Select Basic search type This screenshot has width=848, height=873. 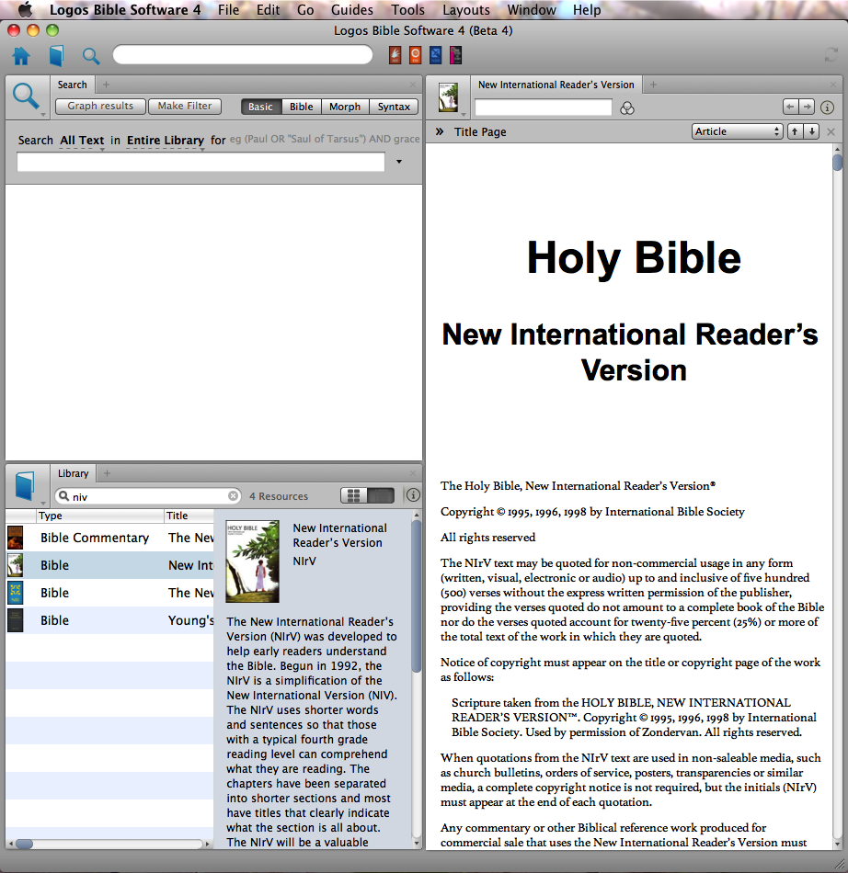click(x=261, y=107)
